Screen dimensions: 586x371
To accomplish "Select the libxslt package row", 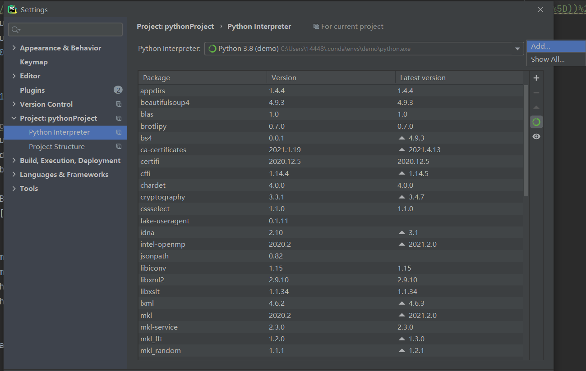I will click(331, 291).
